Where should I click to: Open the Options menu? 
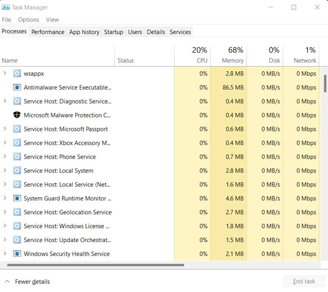[x=28, y=20]
